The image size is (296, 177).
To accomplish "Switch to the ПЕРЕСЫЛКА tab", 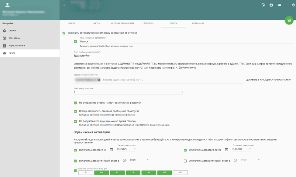I will [198, 23].
